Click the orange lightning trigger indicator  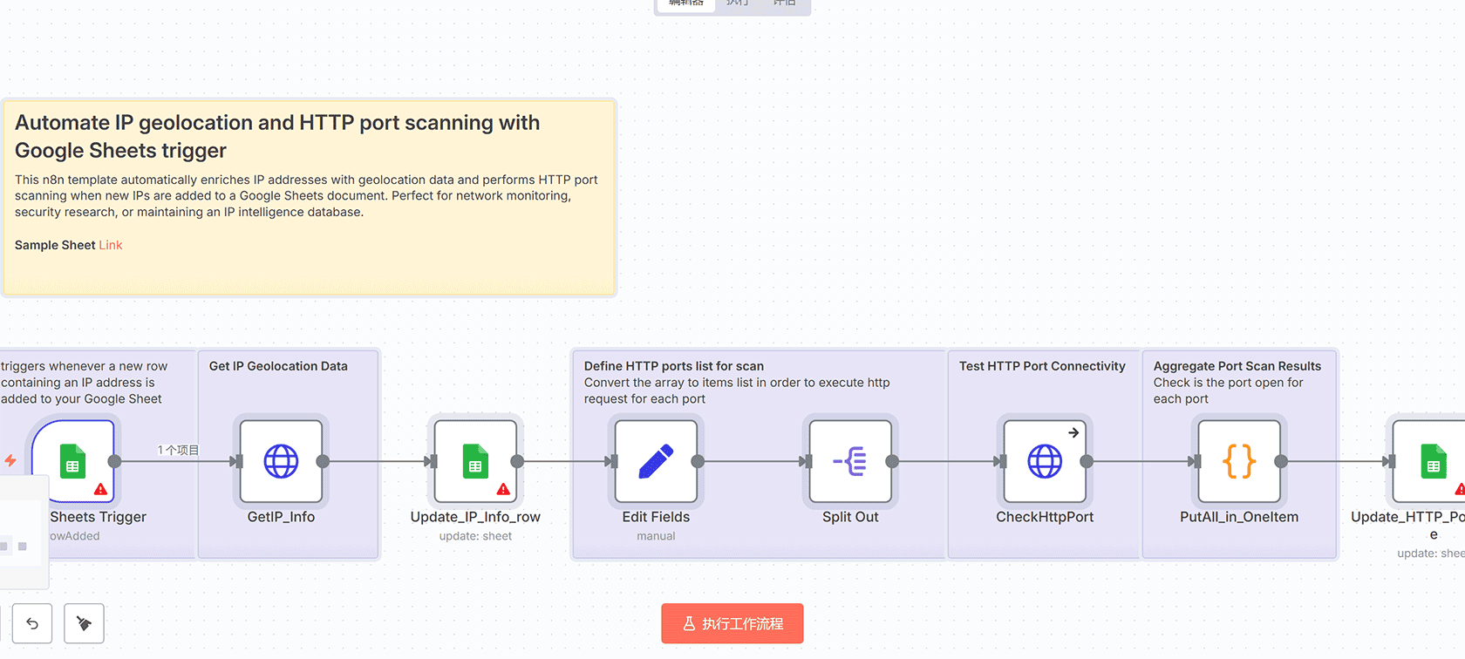coord(10,460)
